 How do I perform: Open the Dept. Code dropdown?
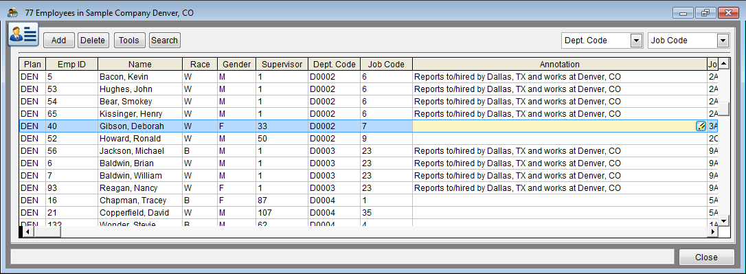point(636,41)
